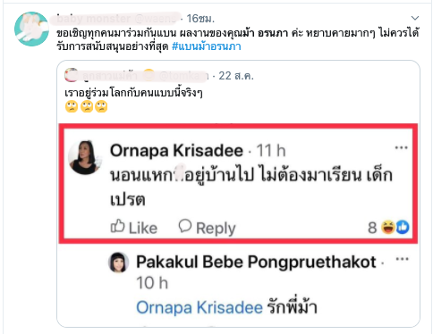
Task: Click the Reply speech bubble icon
Action: click(185, 226)
